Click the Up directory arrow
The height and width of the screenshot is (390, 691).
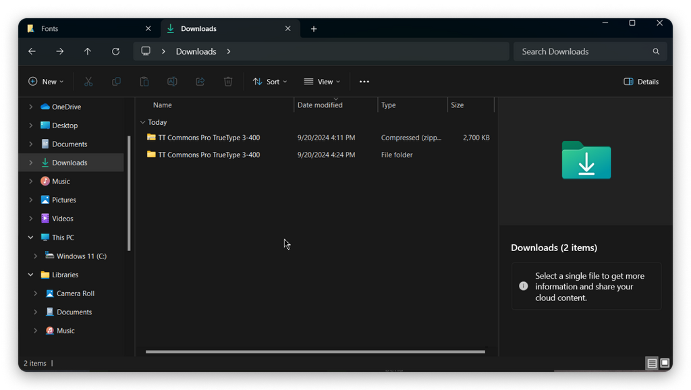[x=88, y=51]
